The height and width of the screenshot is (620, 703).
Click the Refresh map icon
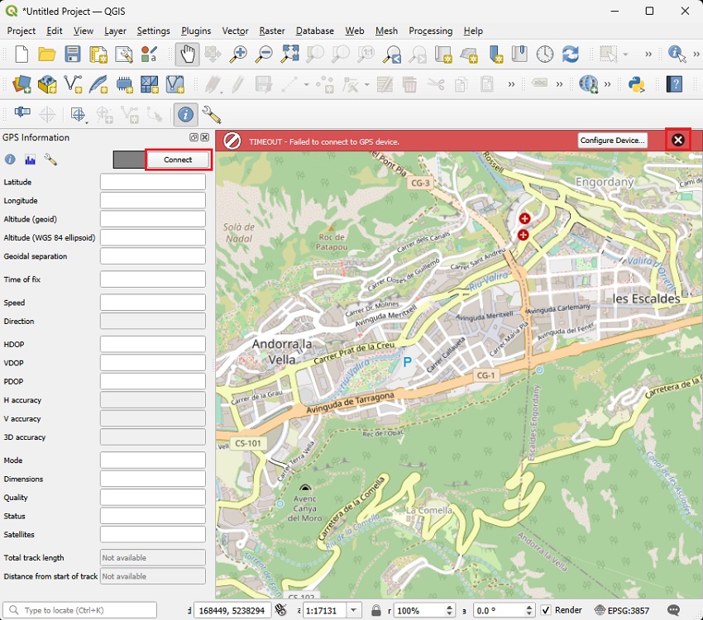571,55
